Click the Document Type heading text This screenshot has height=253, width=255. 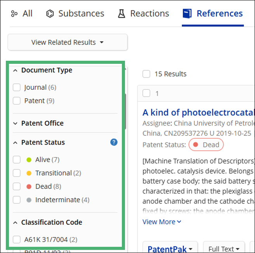pyautogui.click(x=47, y=70)
